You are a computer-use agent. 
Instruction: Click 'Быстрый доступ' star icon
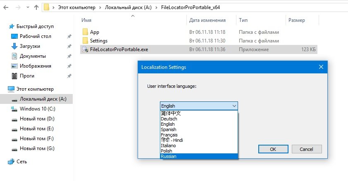point(11,26)
